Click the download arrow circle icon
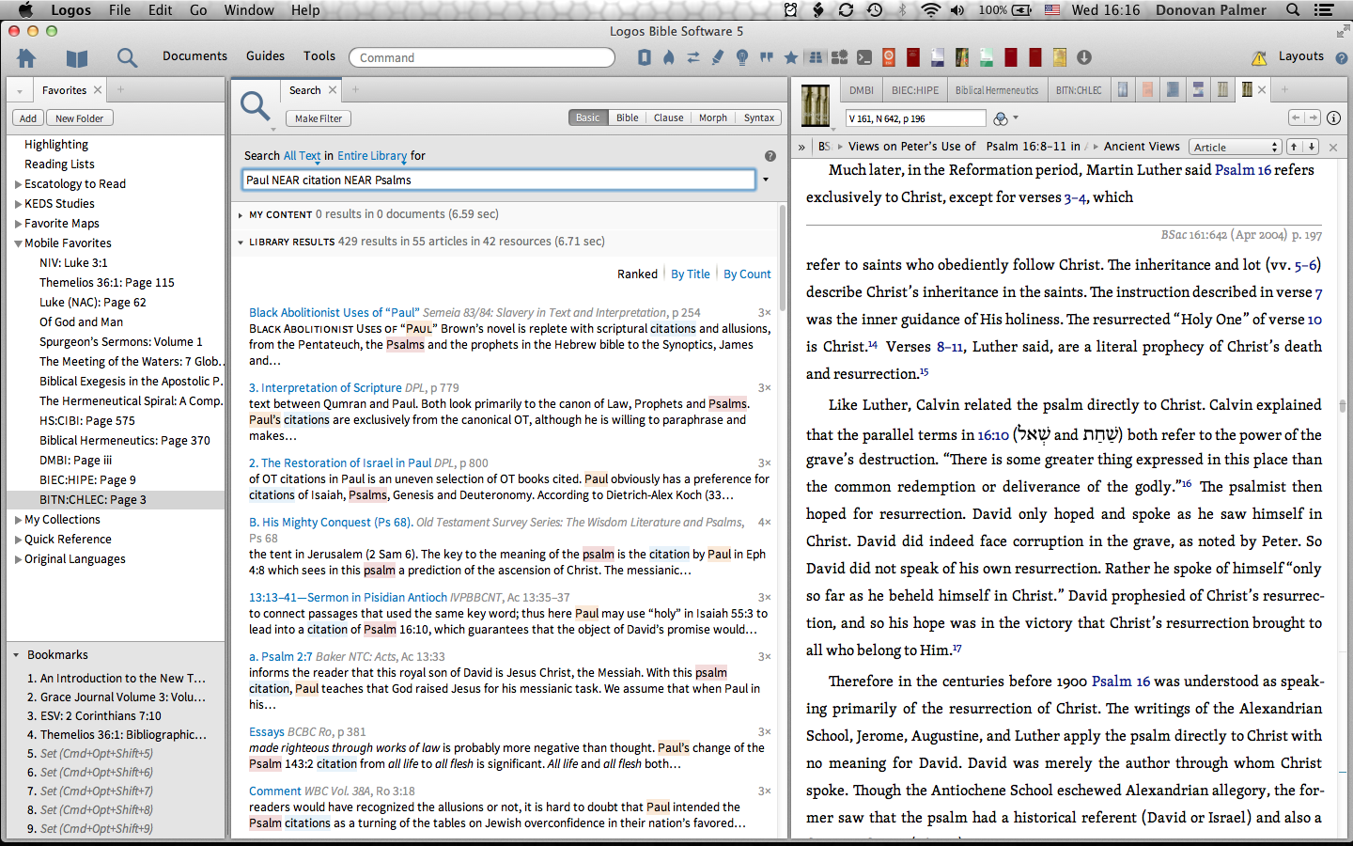1353x846 pixels. (1084, 57)
